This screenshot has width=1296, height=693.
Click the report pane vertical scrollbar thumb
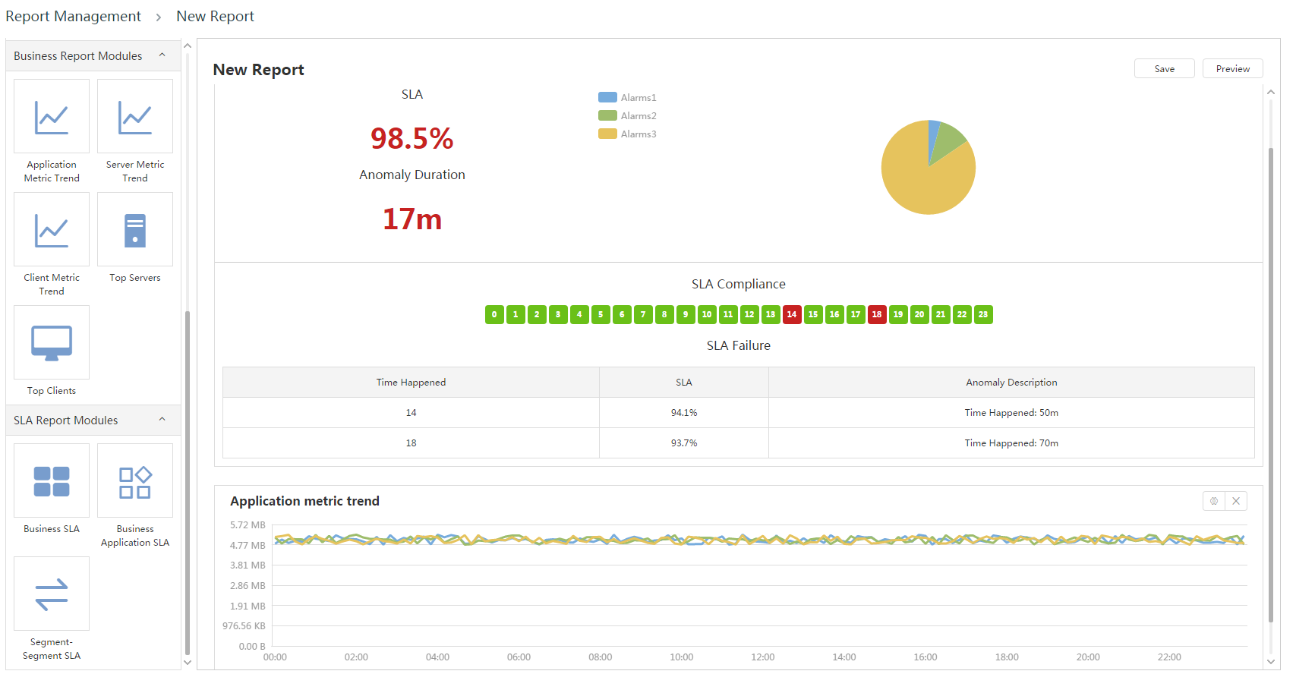[1271, 384]
